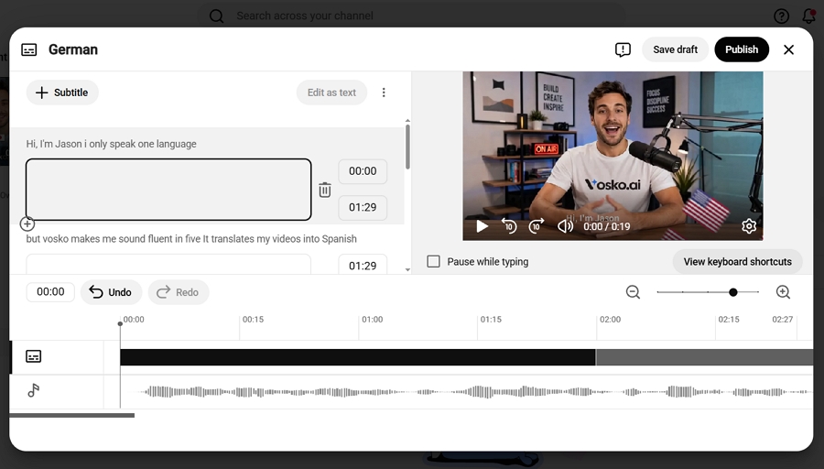Screen dimensions: 824x469
Task: Edit the second subtitle's 01:29 start time
Action: point(363,265)
